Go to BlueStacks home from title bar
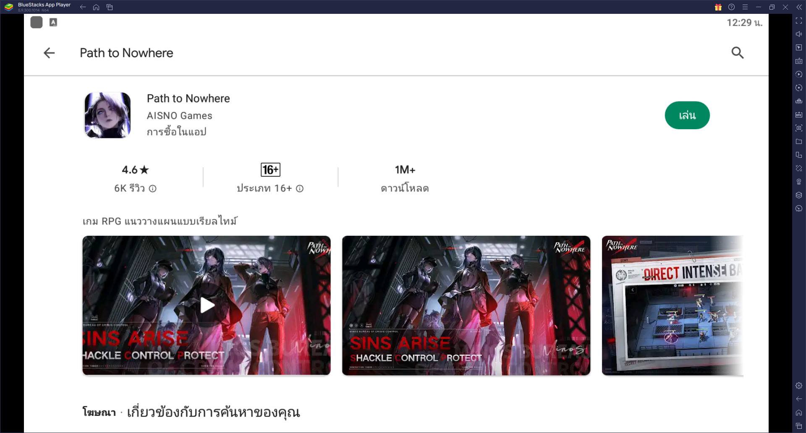The image size is (806, 433). 96,7
